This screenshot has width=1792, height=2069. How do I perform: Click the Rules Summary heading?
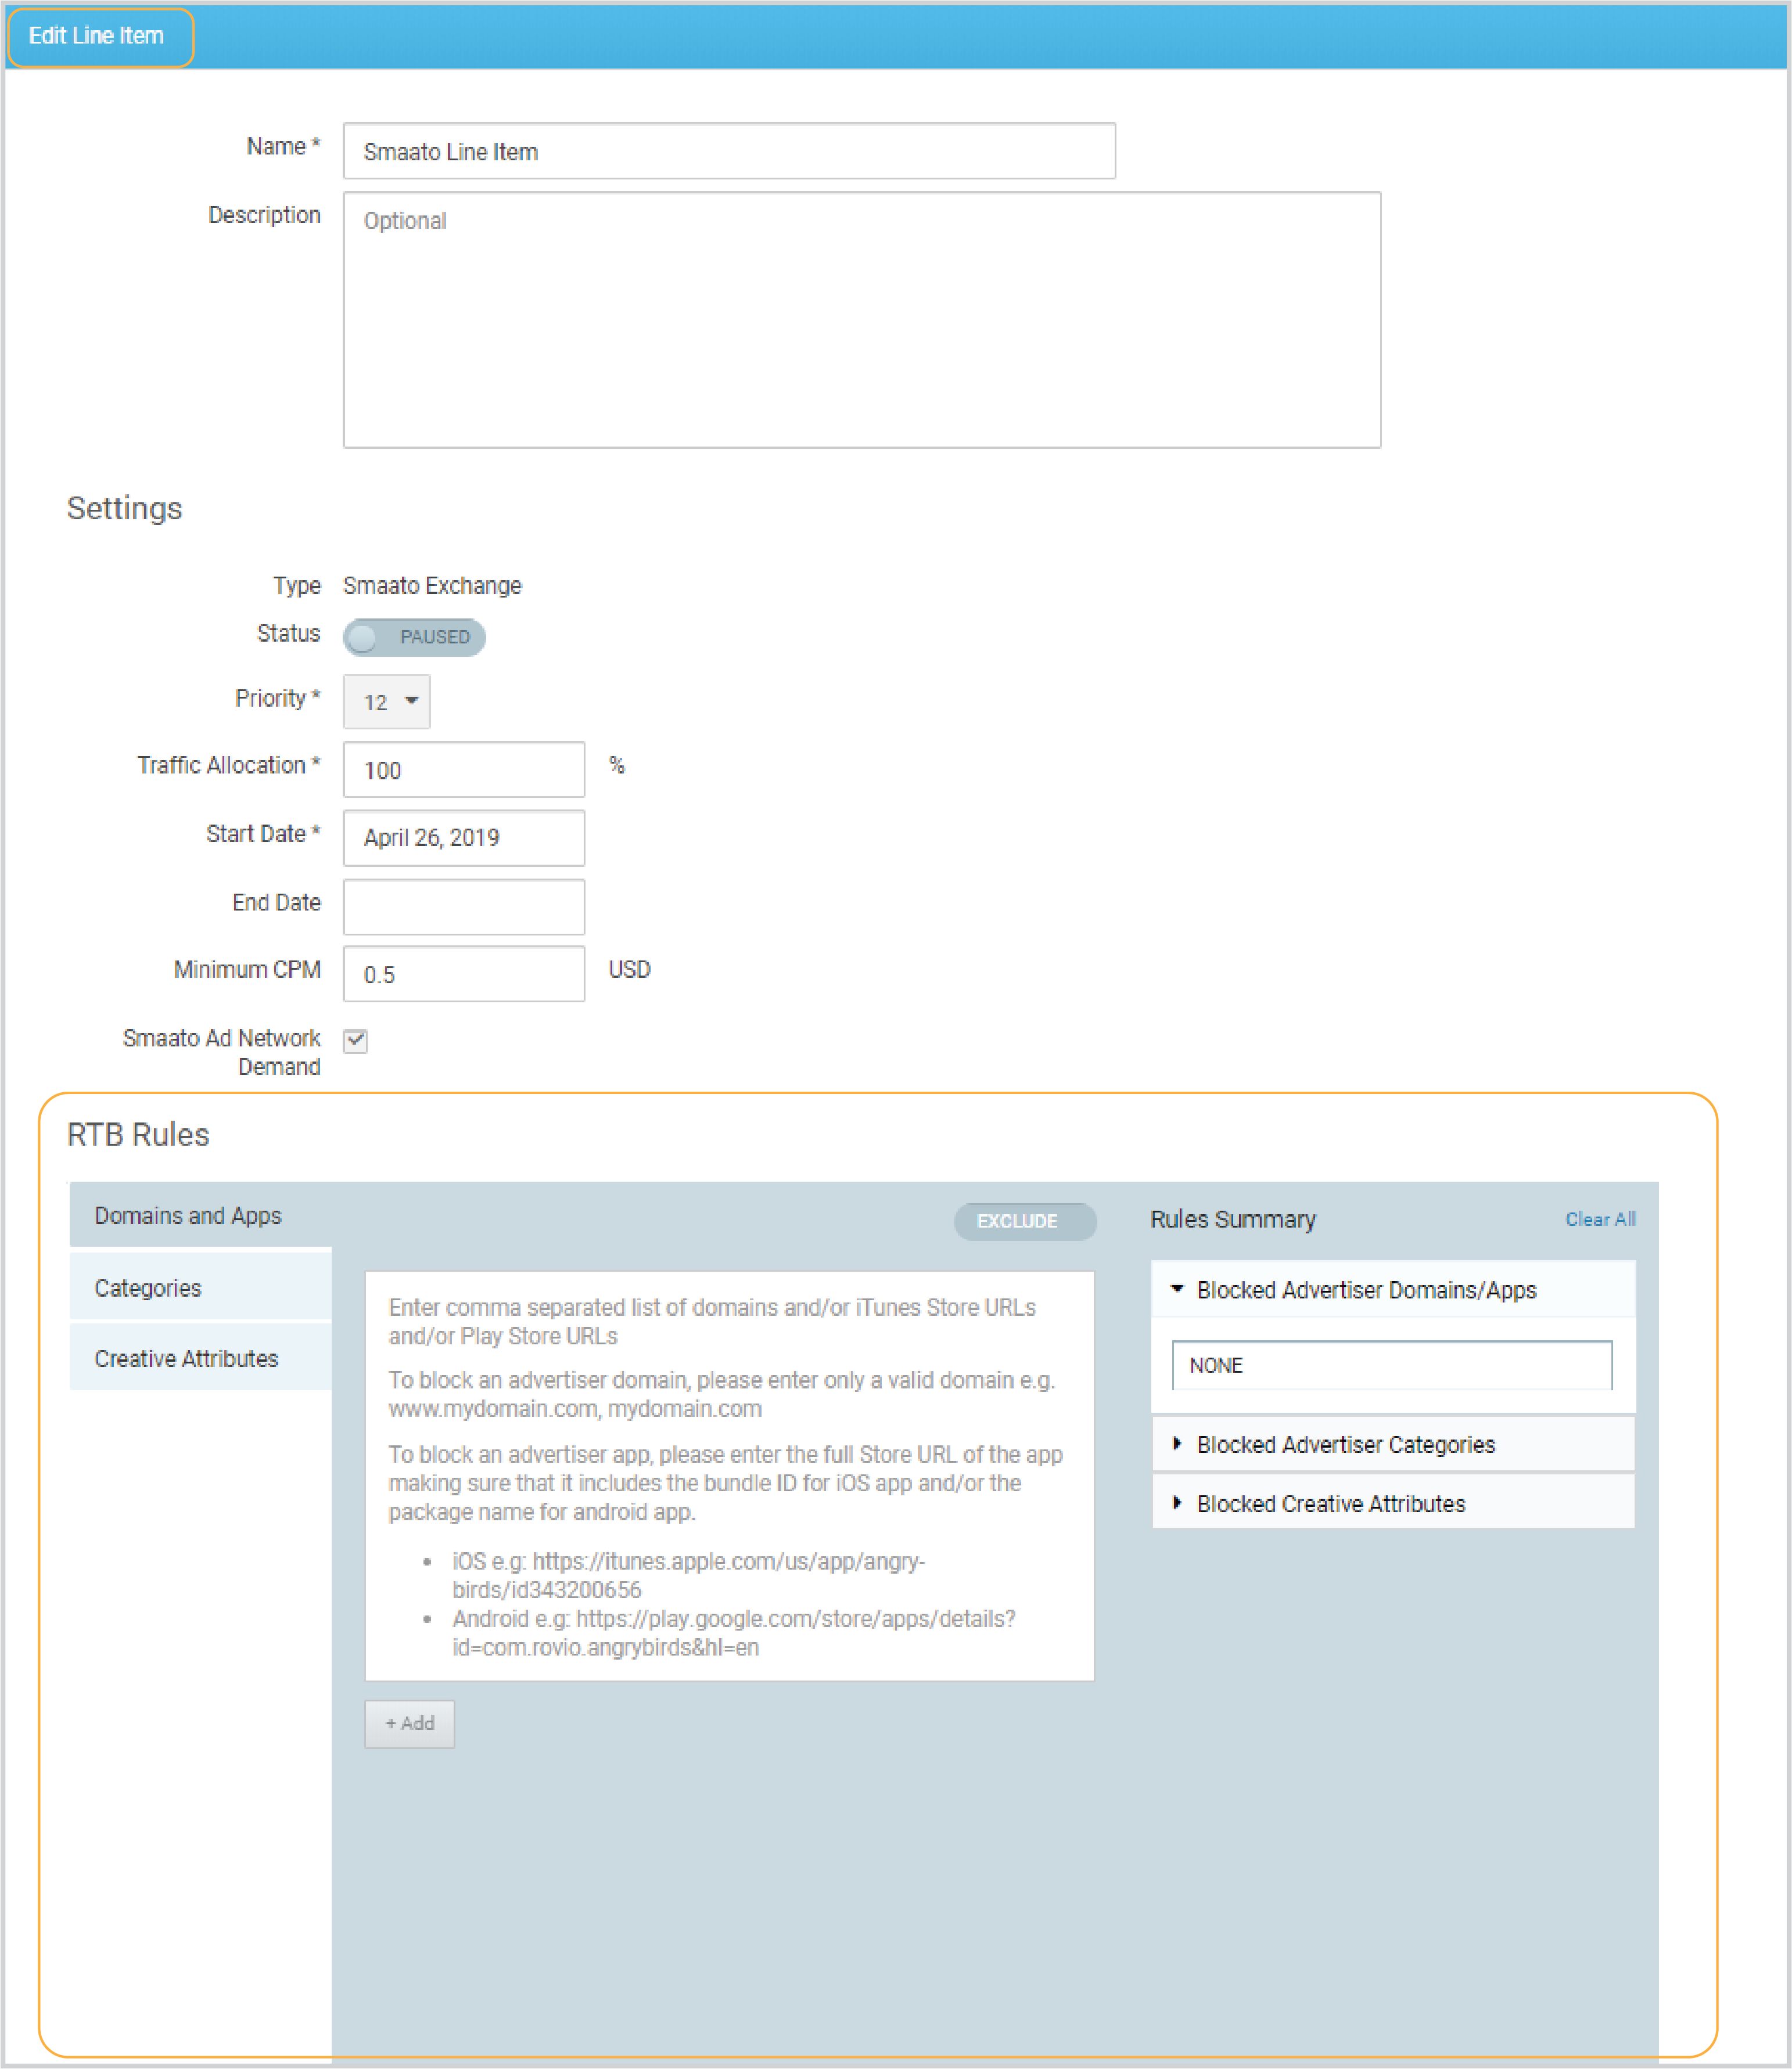point(1233,1219)
